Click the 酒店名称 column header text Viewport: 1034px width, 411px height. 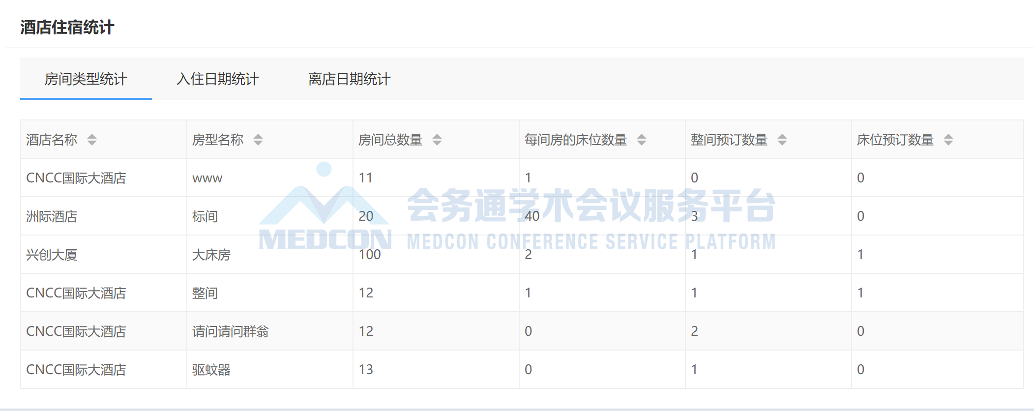[52, 140]
